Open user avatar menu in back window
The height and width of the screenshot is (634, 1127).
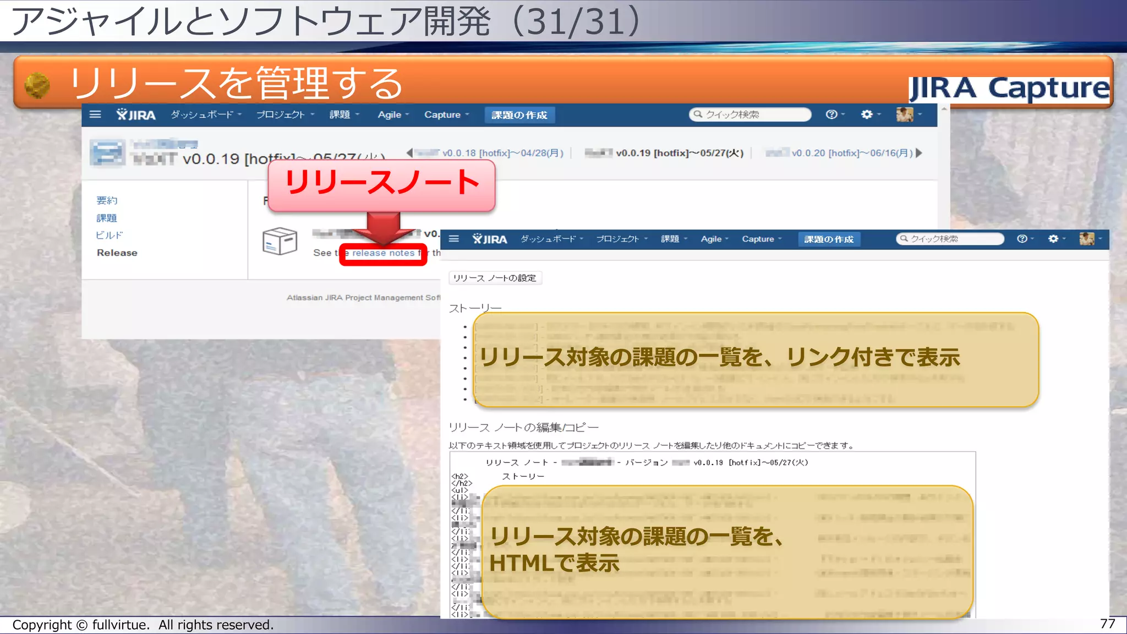[908, 114]
